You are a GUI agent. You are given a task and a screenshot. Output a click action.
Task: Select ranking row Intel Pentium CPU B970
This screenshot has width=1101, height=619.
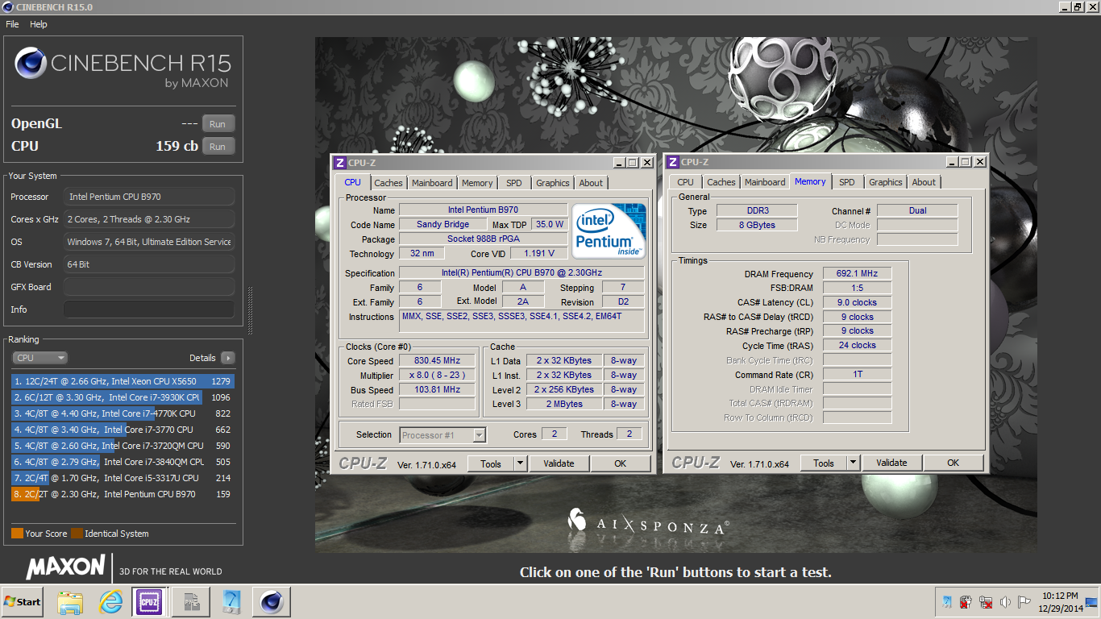pos(122,494)
